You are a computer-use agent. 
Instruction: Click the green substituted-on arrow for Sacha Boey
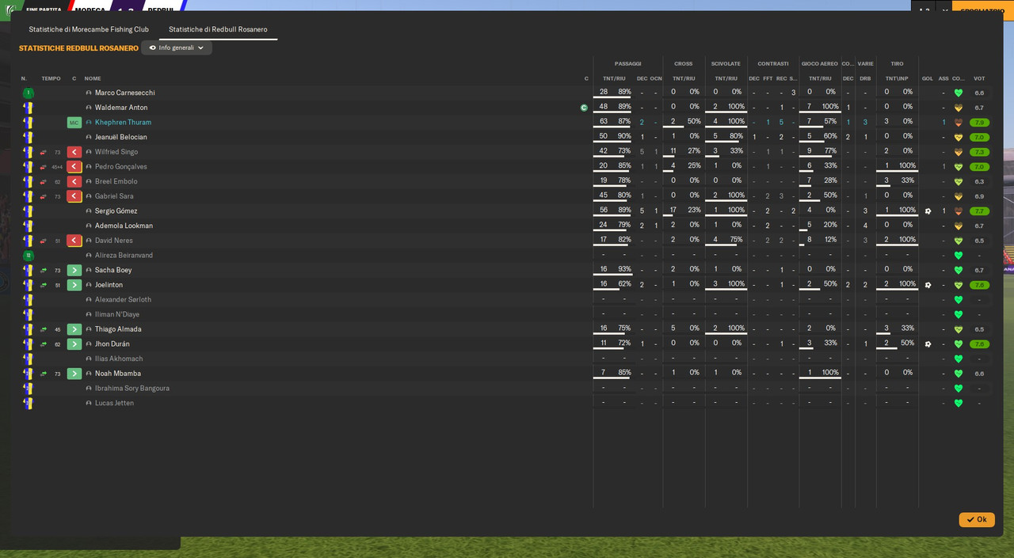point(74,270)
